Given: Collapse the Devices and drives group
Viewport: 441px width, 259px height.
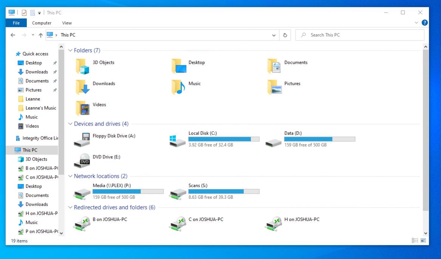Looking at the screenshot, I should [70, 124].
